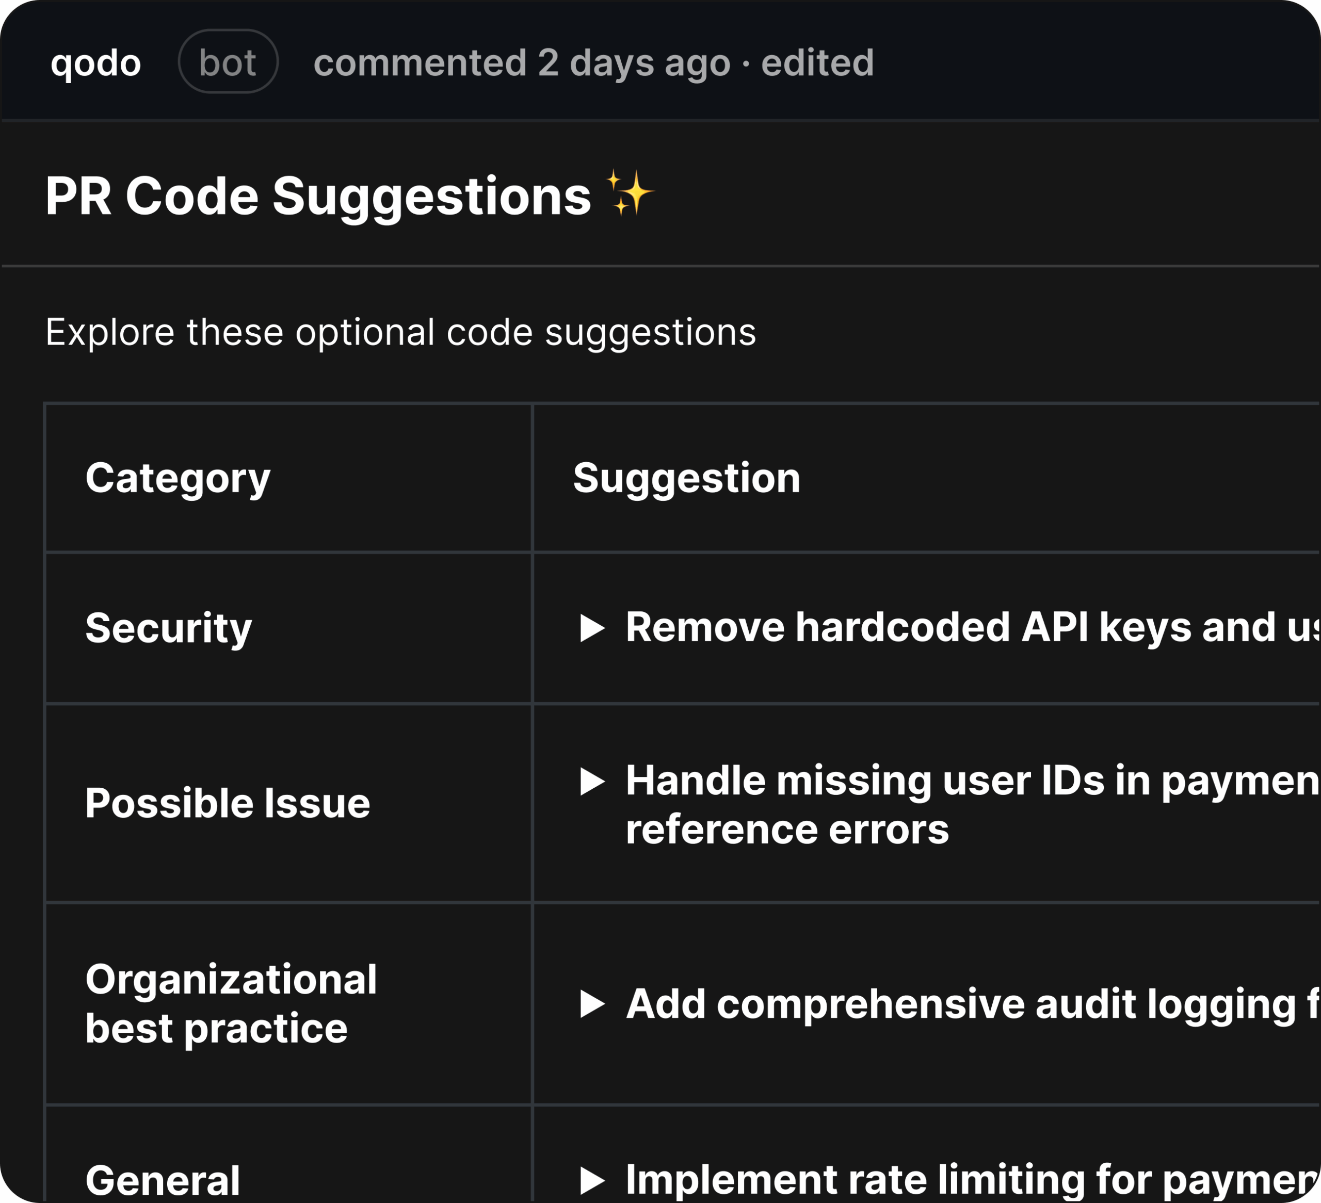Select the Security category cell
The height and width of the screenshot is (1203, 1321).
(168, 628)
